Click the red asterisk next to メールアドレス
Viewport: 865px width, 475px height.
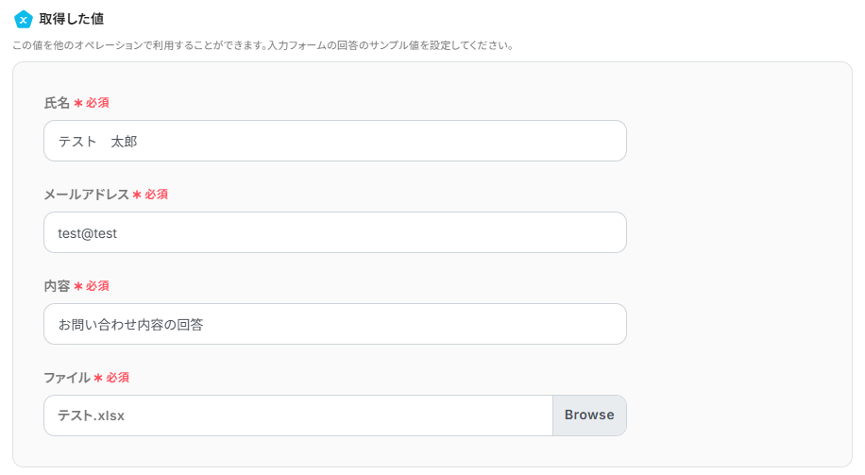(137, 195)
